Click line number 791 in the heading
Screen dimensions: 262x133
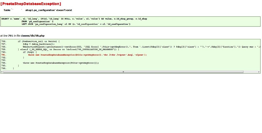tap(10, 36)
